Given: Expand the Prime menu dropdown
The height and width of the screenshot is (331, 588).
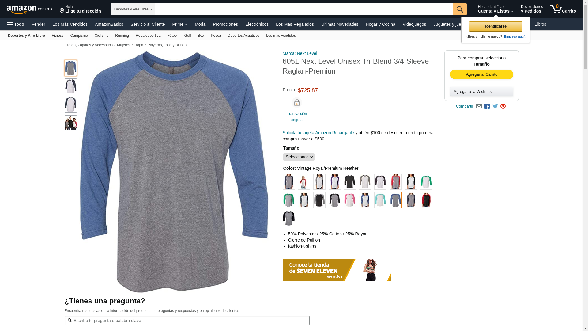Looking at the screenshot, I should pyautogui.click(x=180, y=24).
